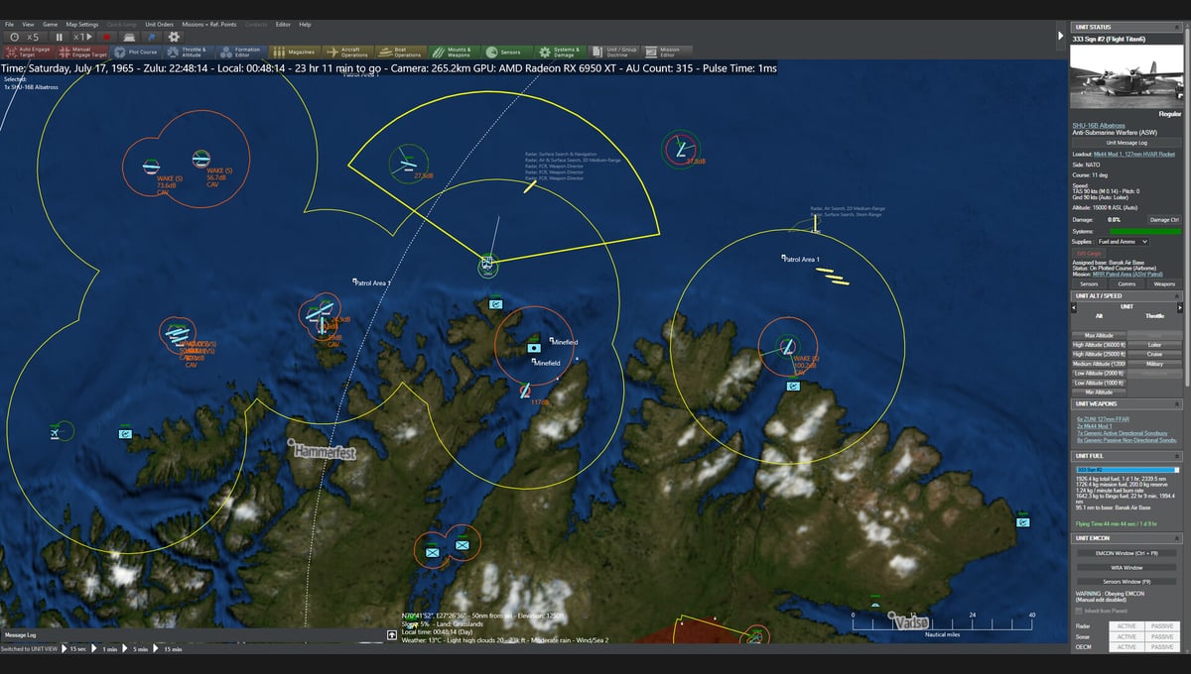The width and height of the screenshot is (1191, 674).
Task: Set Sonar EMCON to PASSIVE
Action: tap(1161, 636)
